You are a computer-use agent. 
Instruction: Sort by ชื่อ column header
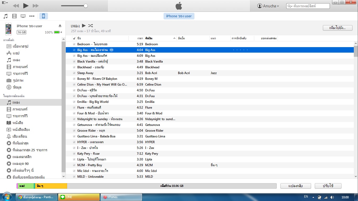click(x=102, y=38)
